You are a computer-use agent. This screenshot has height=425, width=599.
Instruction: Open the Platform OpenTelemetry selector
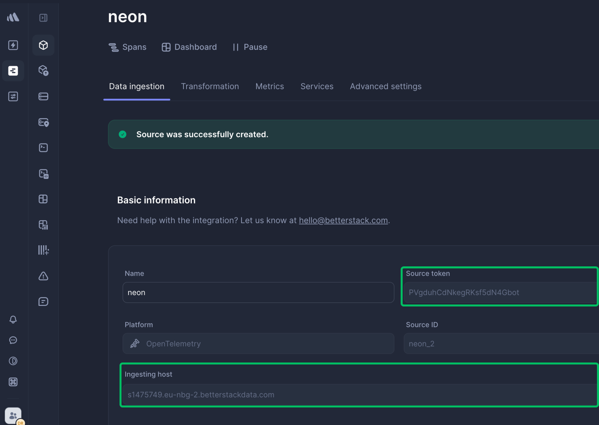pyautogui.click(x=258, y=343)
